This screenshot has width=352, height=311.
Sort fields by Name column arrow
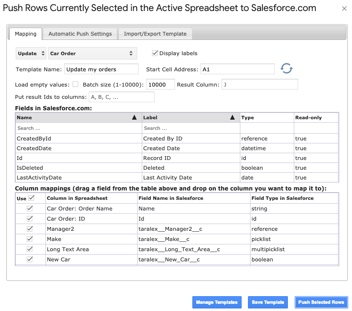134,118
